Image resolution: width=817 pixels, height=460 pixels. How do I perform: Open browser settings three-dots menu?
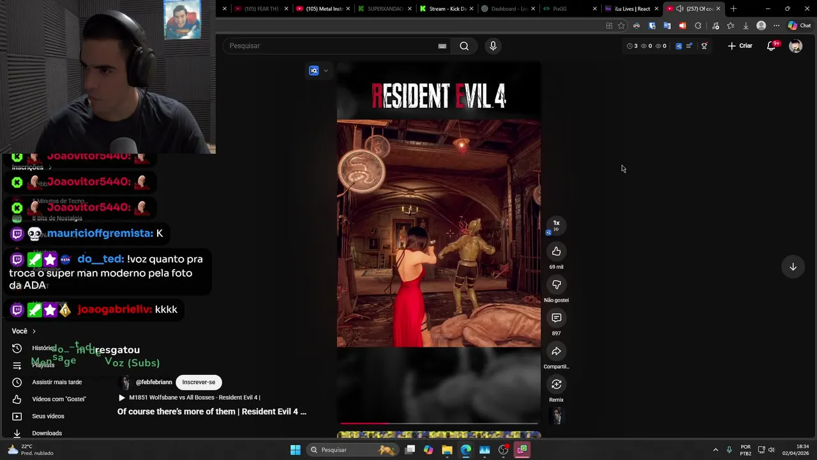click(x=776, y=26)
